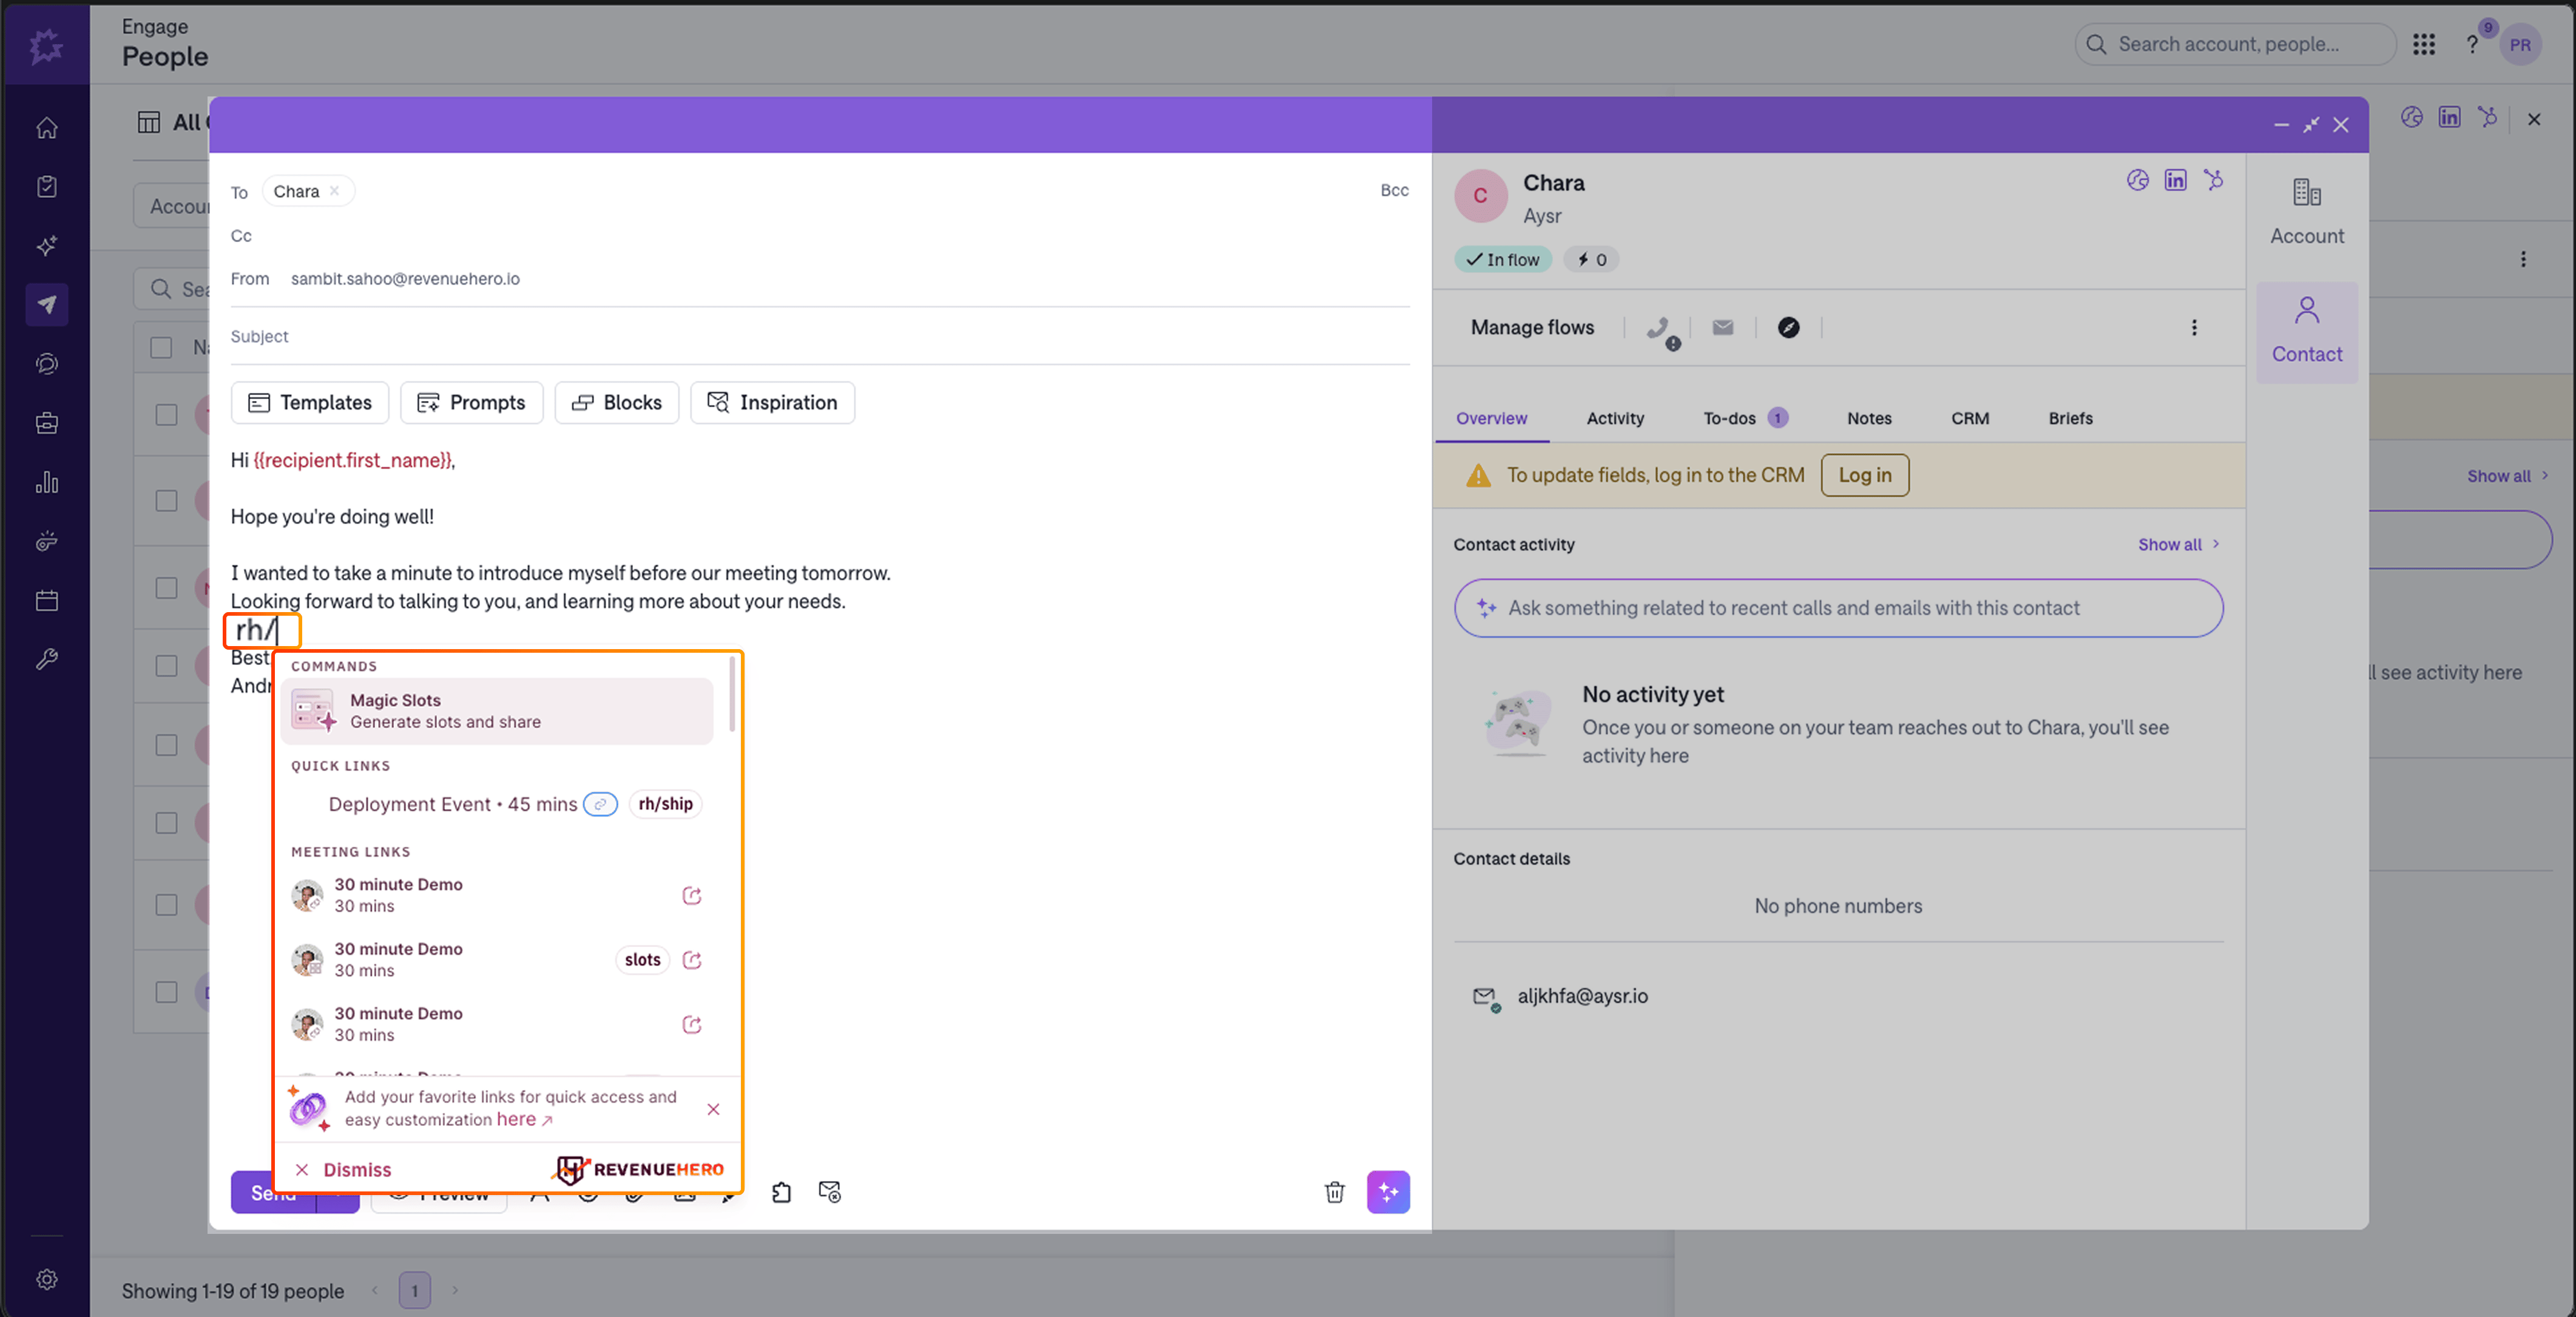The width and height of the screenshot is (2576, 1317).
Task: Expand Show all in background right panel
Action: click(x=2507, y=476)
